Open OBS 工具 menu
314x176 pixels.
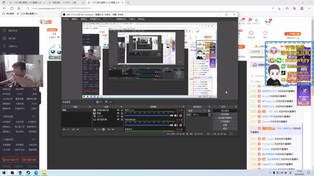coord(132,19)
